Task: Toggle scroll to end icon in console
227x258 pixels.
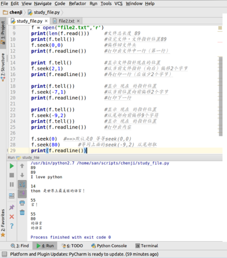Action: (22, 194)
